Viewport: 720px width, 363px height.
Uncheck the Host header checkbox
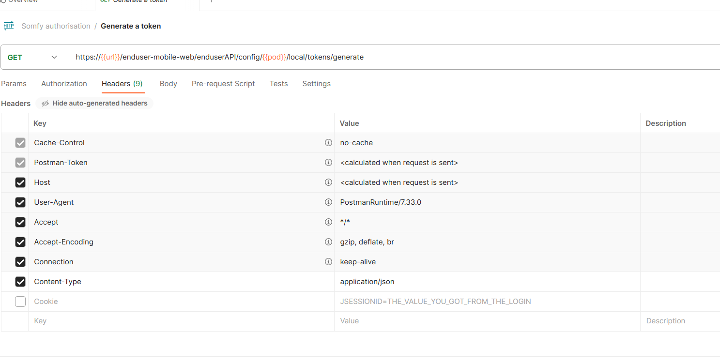[x=20, y=182]
